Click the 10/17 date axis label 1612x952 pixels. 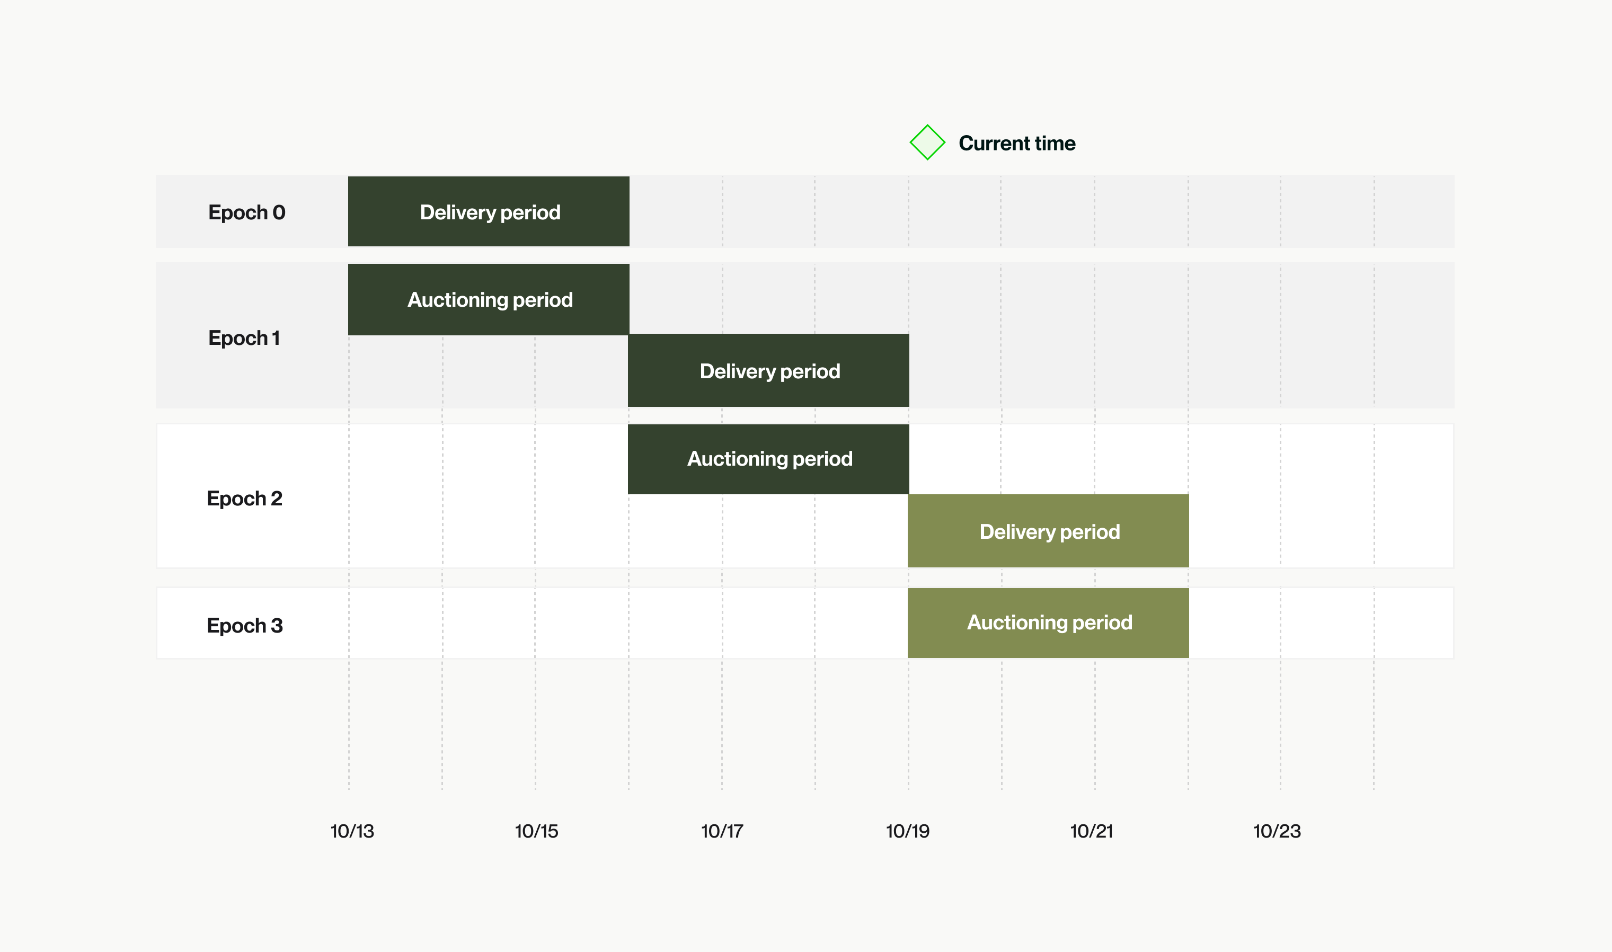[722, 831]
